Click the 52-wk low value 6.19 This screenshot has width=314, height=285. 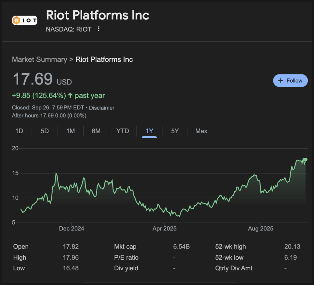tap(291, 257)
